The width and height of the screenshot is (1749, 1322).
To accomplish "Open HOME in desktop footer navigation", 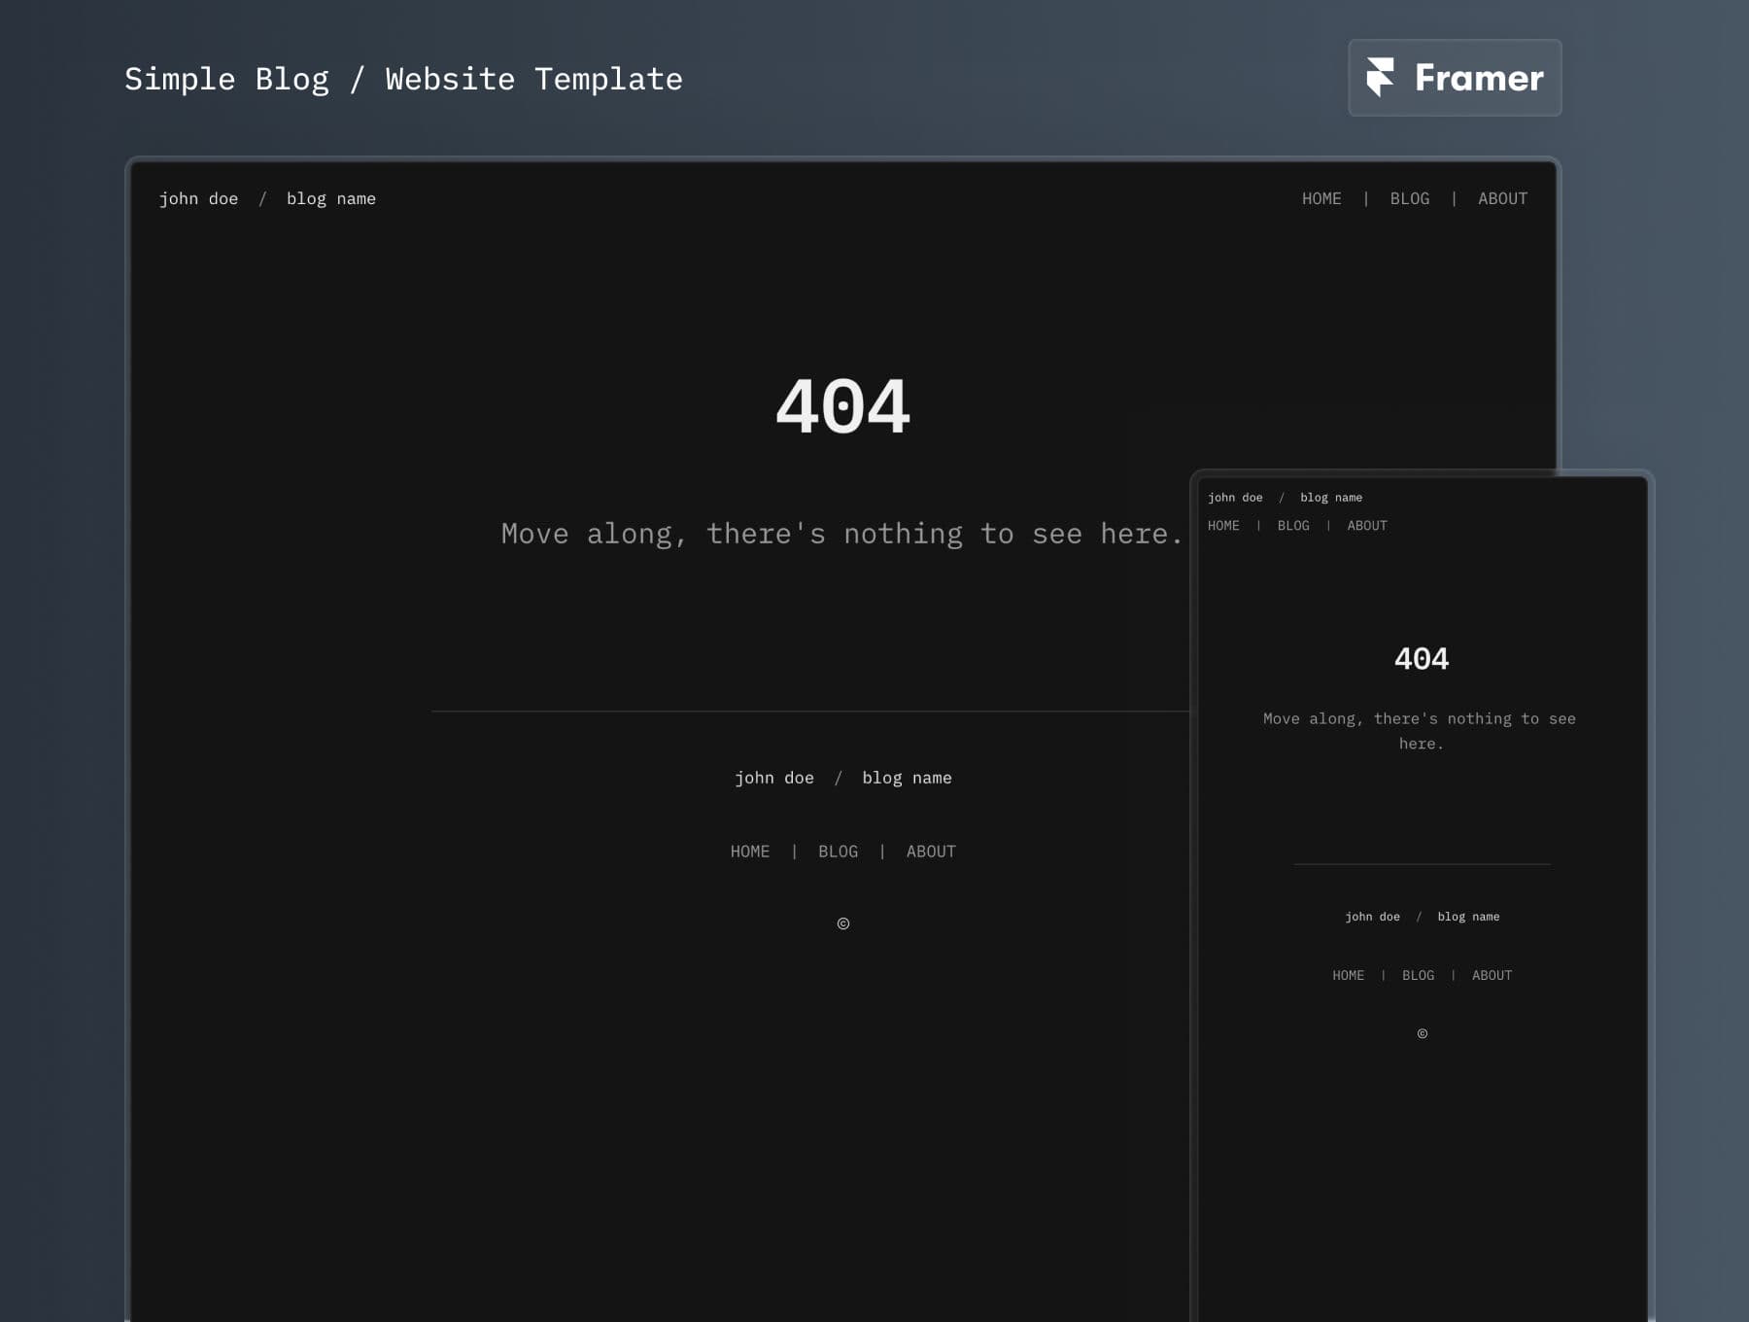I will tap(750, 852).
